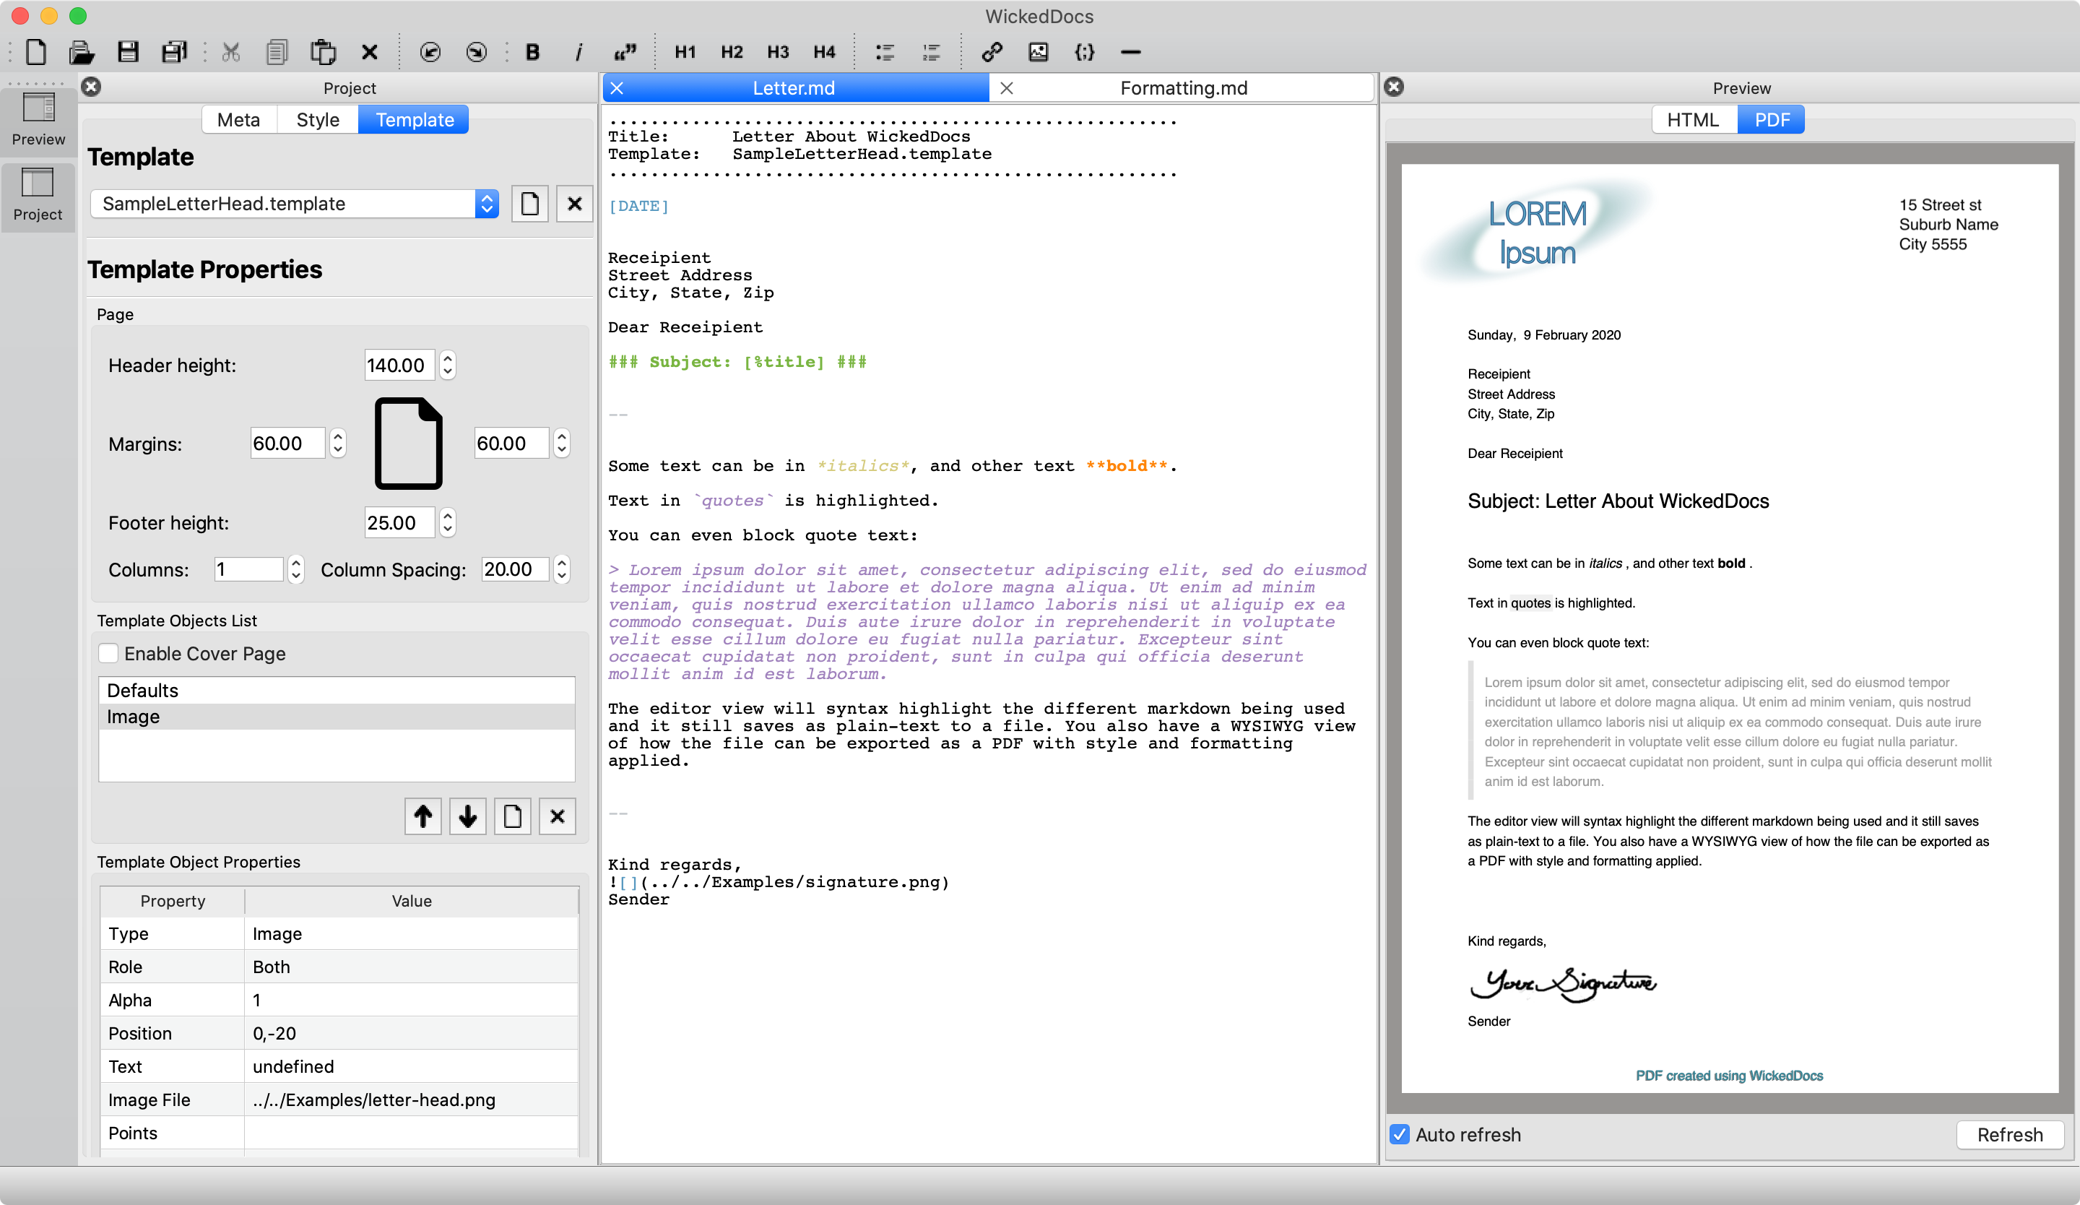The width and height of the screenshot is (2080, 1205).
Task: Click the Columns stepper arrows
Action: pos(296,569)
